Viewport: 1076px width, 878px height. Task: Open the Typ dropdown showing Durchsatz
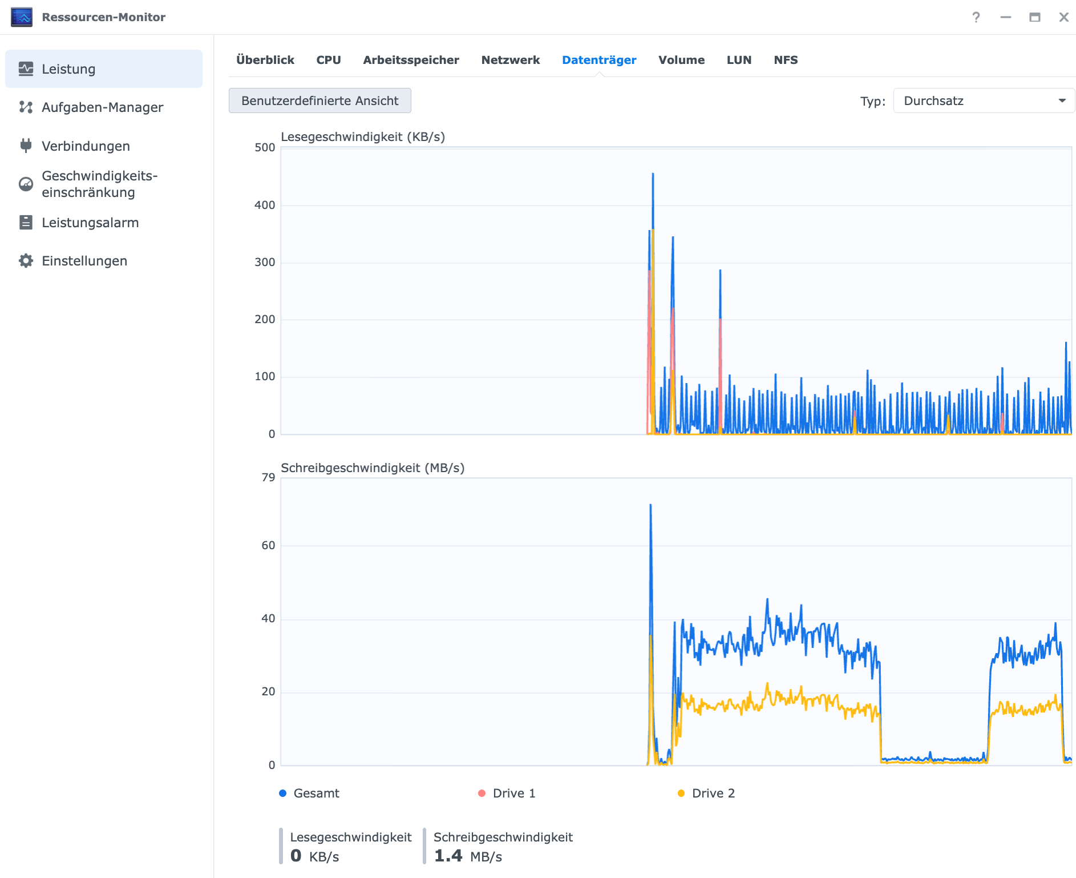coord(984,100)
